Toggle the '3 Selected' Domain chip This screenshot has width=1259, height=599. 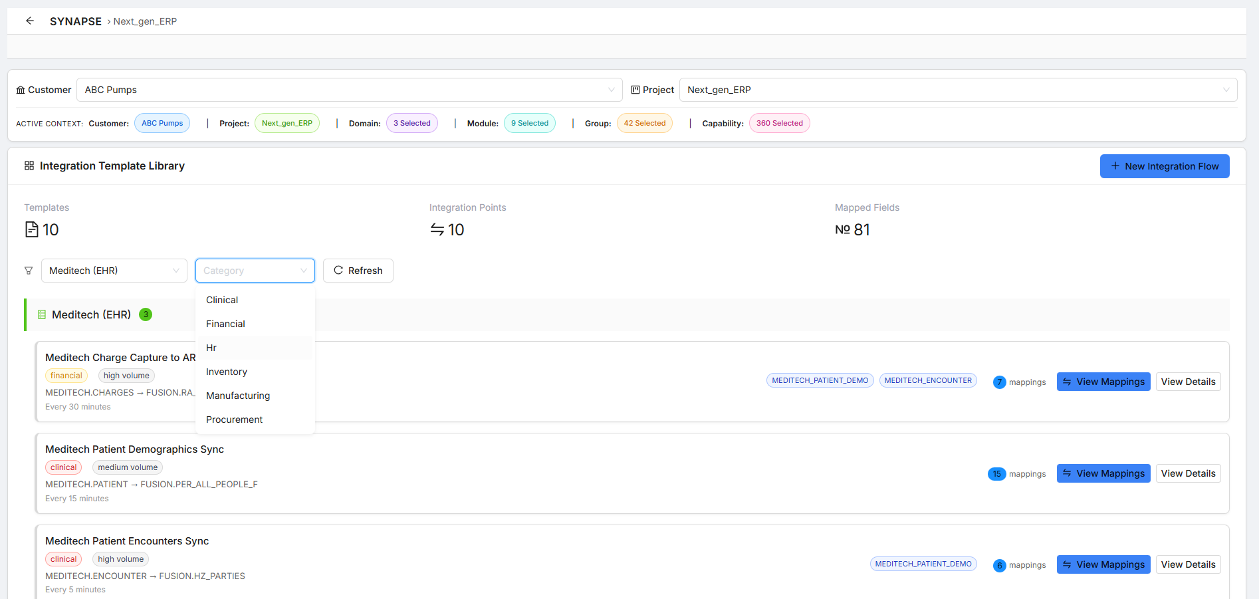click(x=411, y=123)
